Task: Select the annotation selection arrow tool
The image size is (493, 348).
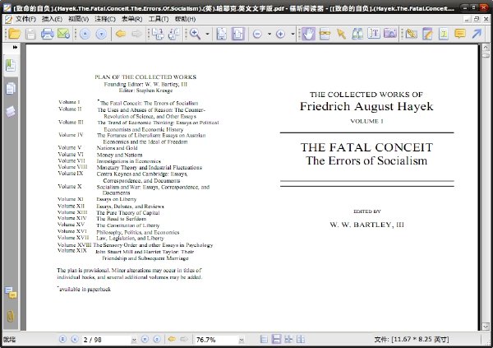Action: 341,34
